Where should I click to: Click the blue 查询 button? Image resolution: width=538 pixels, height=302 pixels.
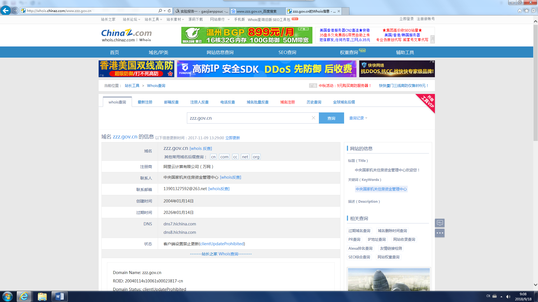[x=331, y=118]
